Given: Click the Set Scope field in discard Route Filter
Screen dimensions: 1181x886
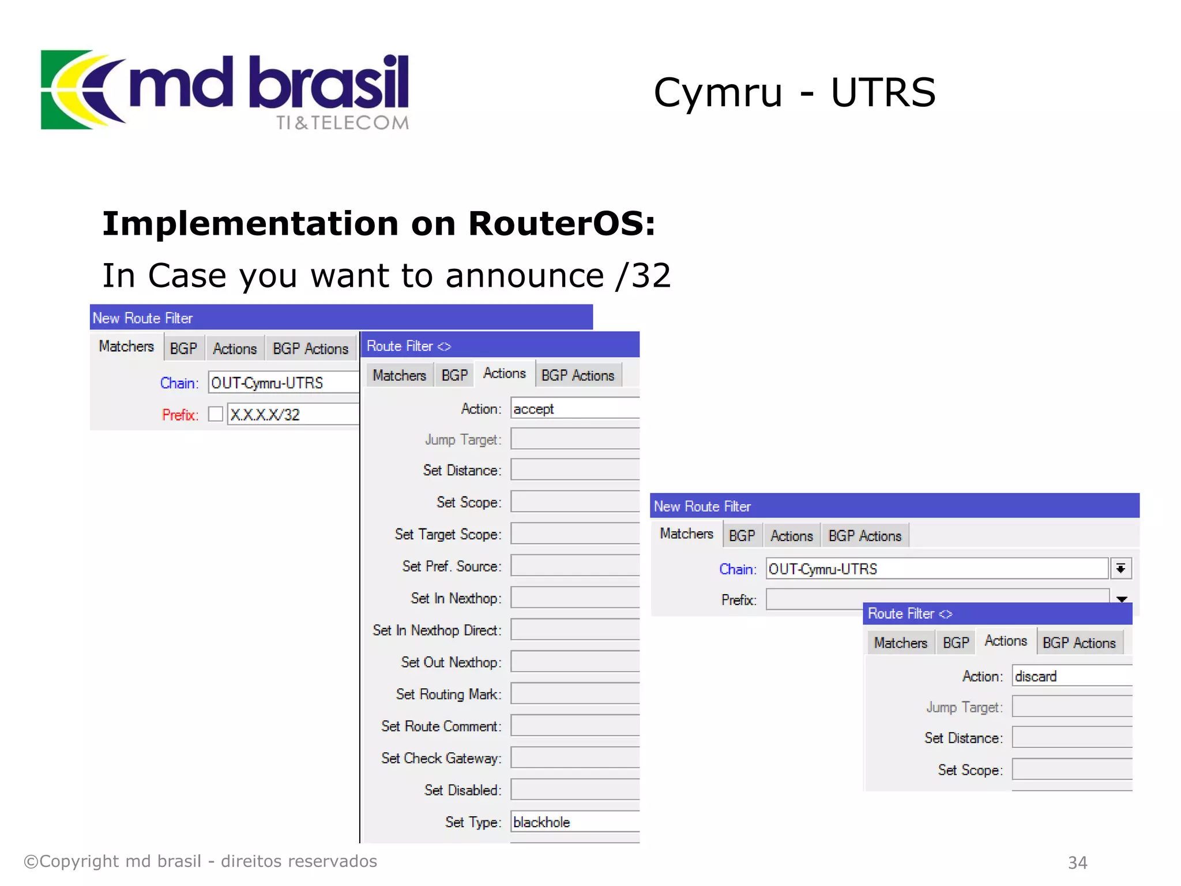Looking at the screenshot, I should pos(1073,769).
